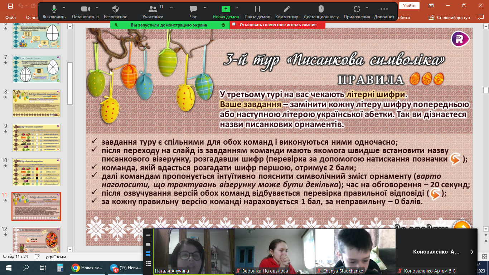This screenshot has height=275, width=489.
Task: Click the Увійти sign-in button
Action: [x=409, y=6]
